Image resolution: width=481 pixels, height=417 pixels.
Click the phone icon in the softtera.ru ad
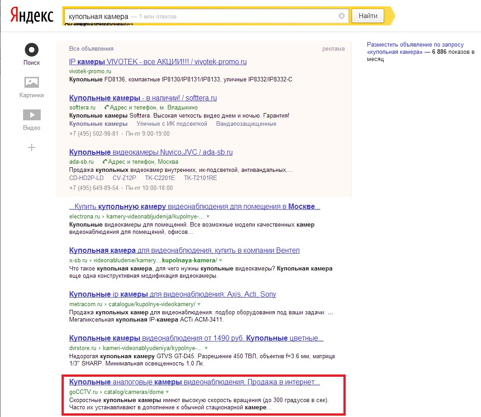tap(106, 107)
